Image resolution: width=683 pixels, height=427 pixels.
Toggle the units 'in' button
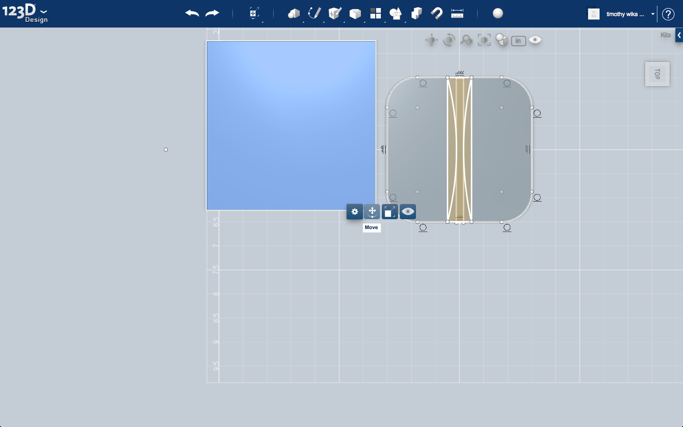pyautogui.click(x=518, y=41)
